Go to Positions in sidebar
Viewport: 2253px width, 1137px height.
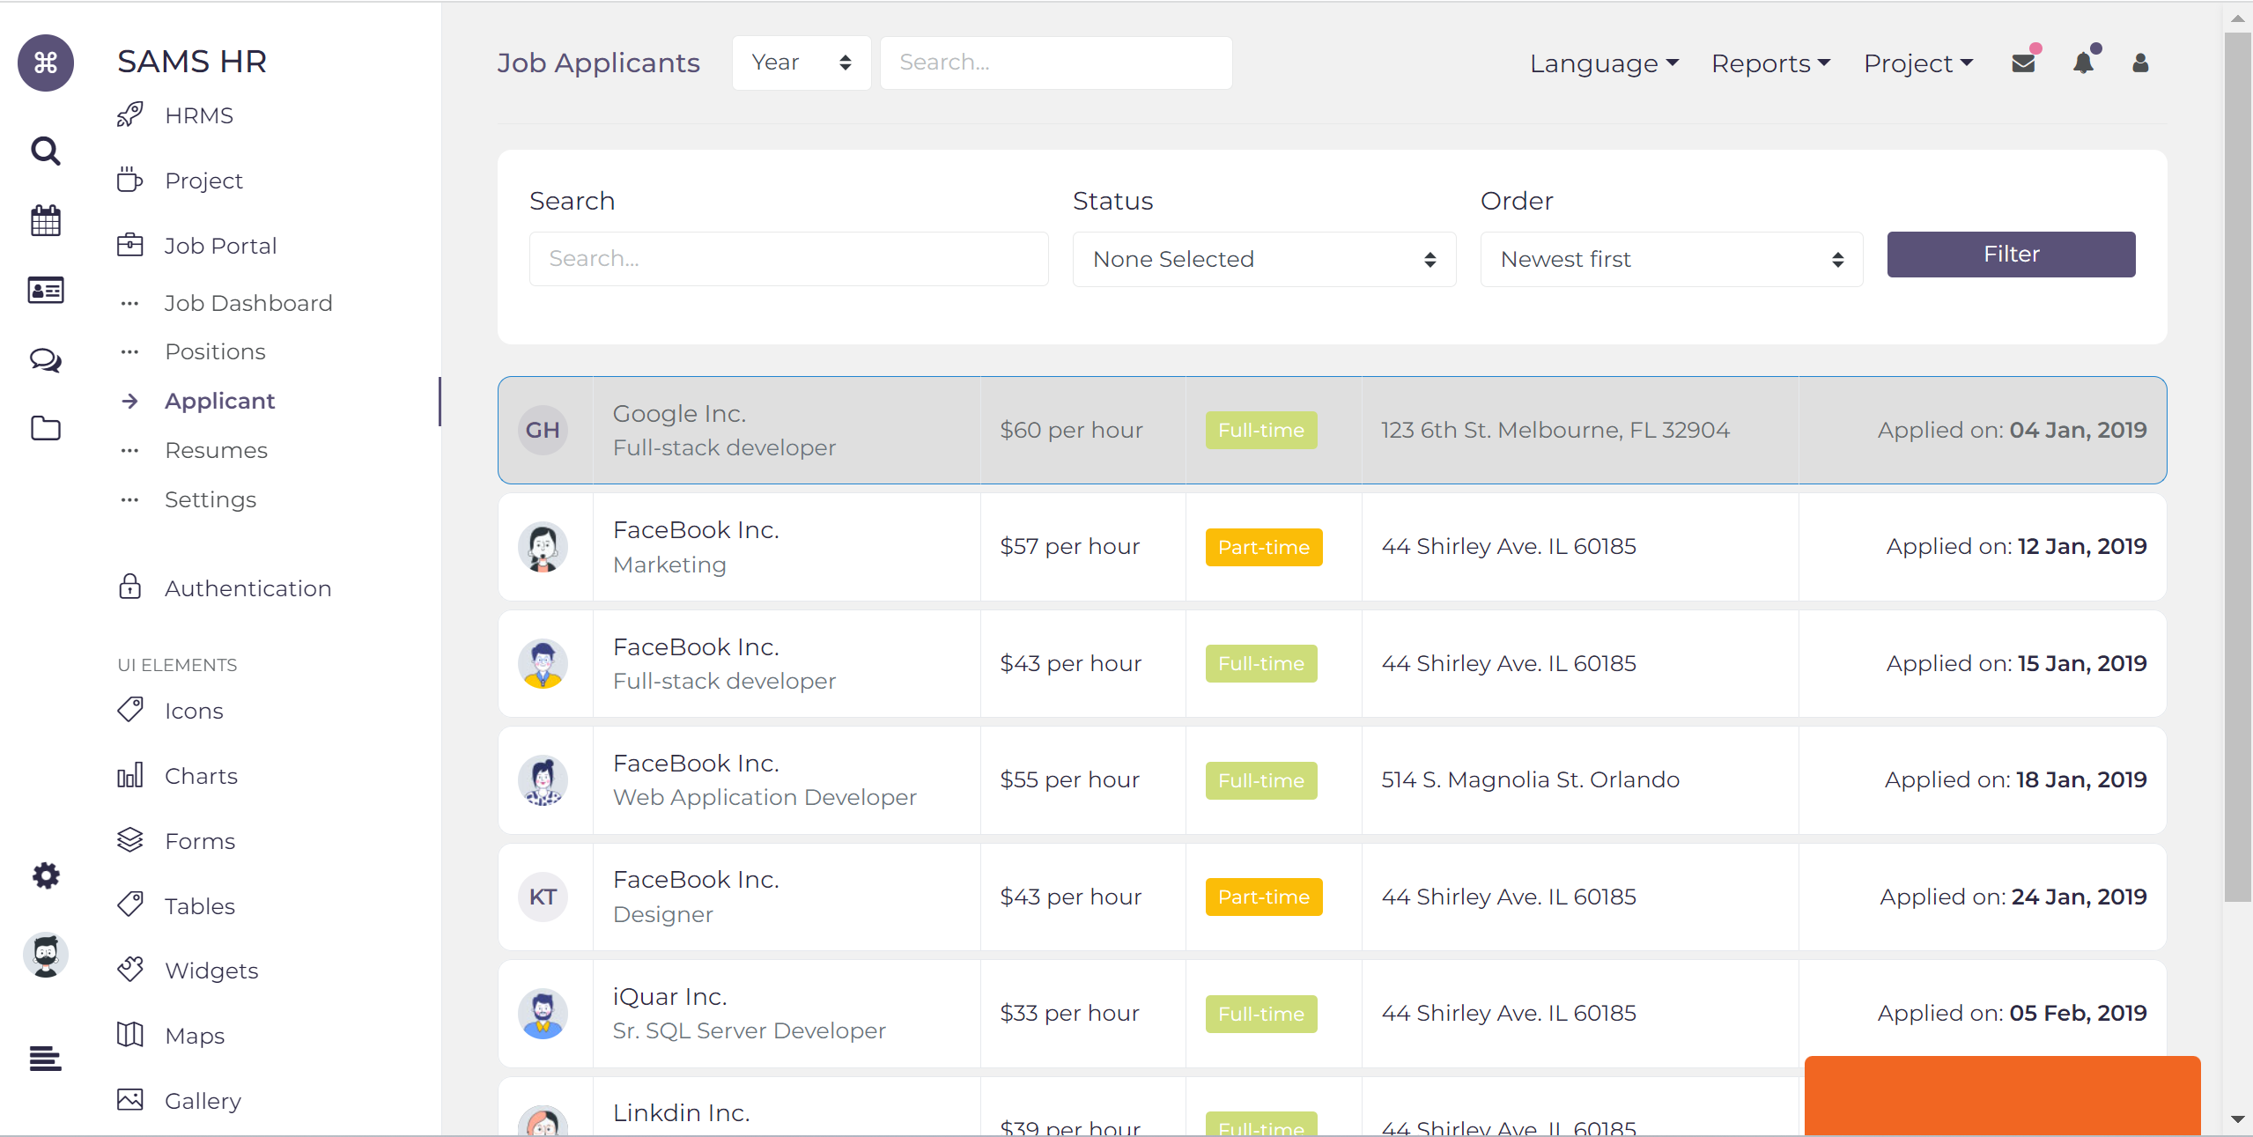pyautogui.click(x=216, y=351)
